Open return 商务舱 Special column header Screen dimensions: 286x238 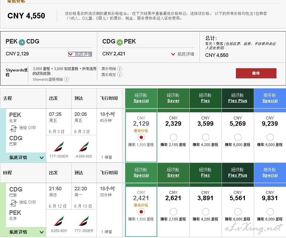[270, 172]
